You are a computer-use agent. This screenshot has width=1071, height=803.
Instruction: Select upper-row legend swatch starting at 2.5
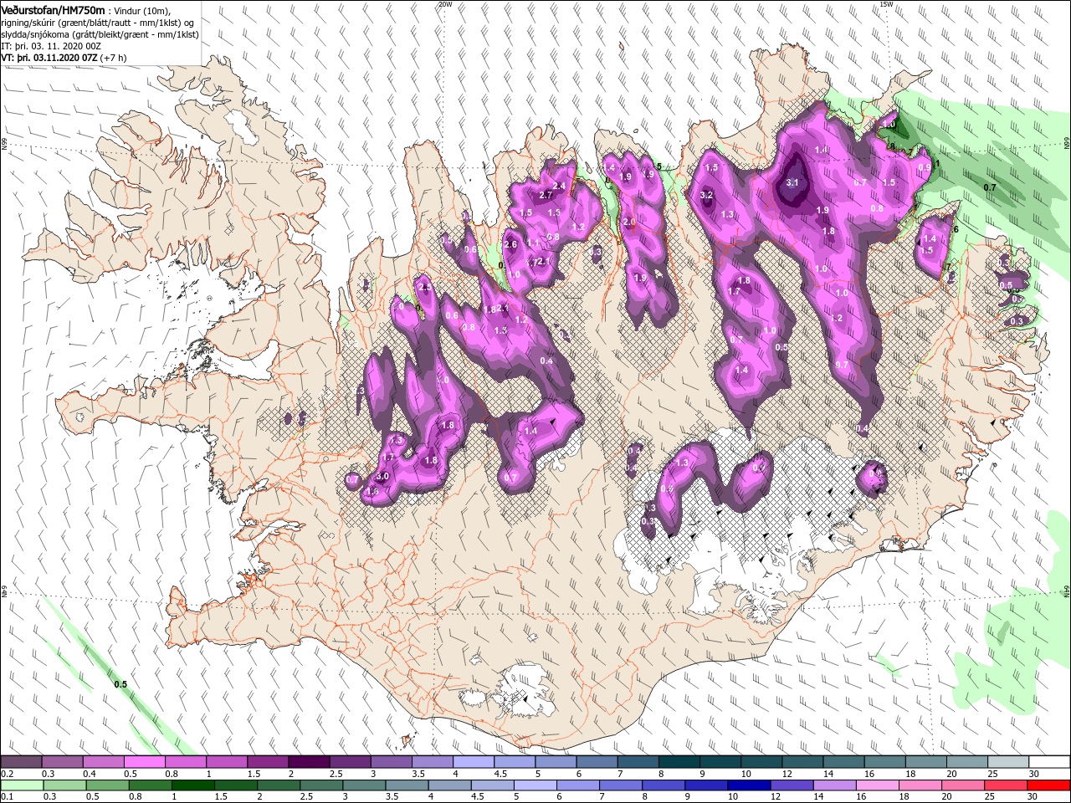click(x=350, y=762)
